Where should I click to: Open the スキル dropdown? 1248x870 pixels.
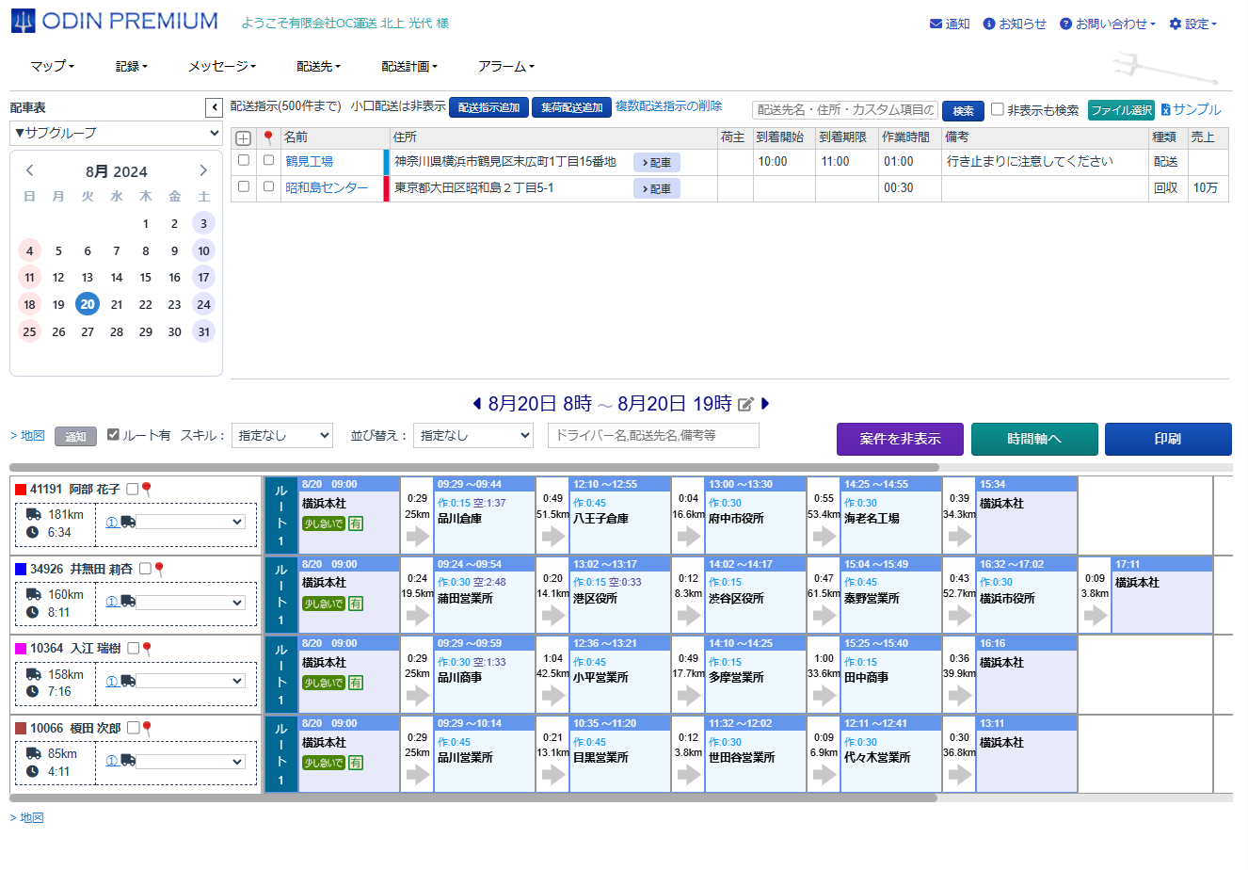[282, 435]
